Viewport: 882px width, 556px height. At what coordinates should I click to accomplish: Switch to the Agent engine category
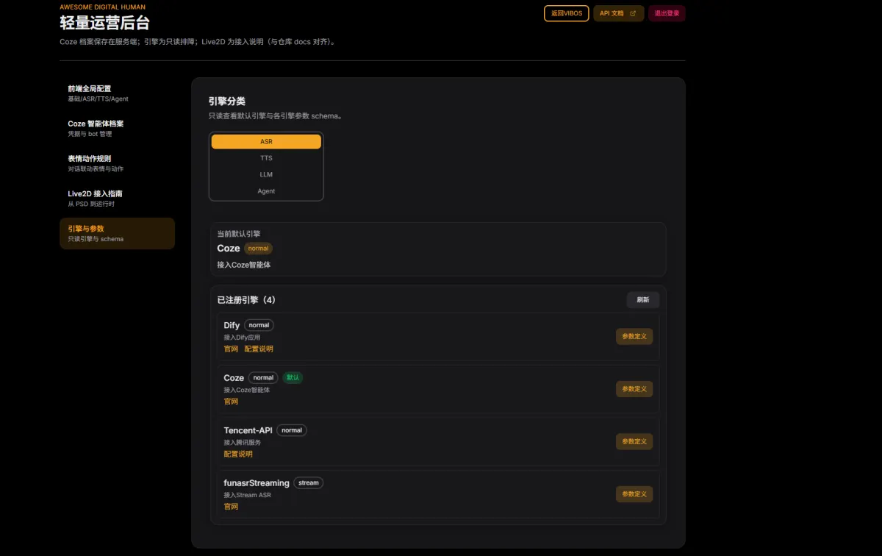click(x=266, y=191)
